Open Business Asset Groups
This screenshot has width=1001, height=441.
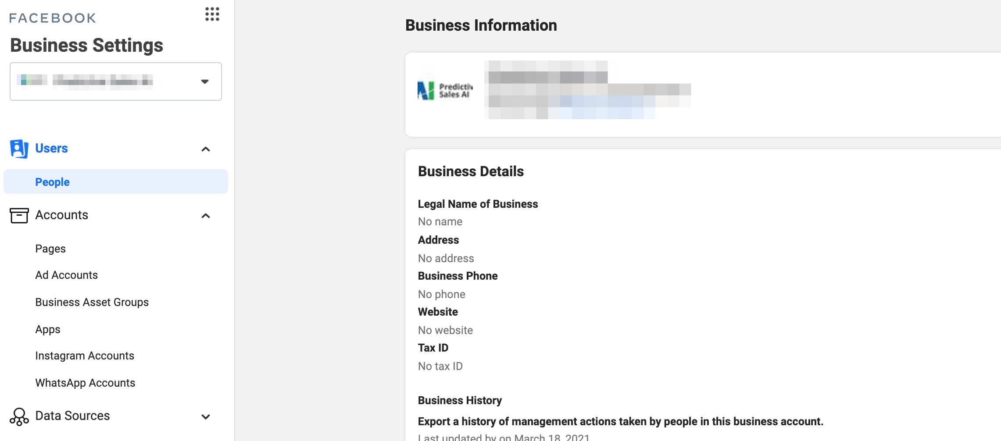[x=92, y=302]
